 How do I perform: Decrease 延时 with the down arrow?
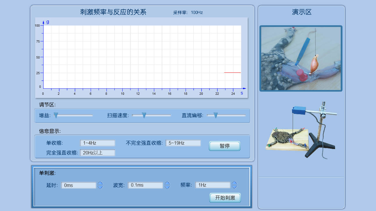[100, 187]
